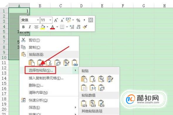
Task: Open the font size 11 dropdown
Action: tap(50, 20)
